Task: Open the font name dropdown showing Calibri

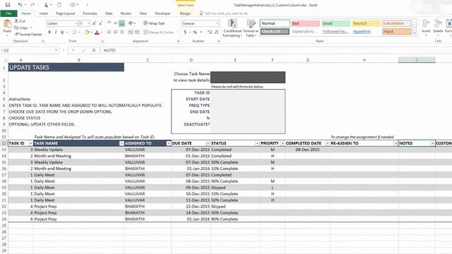Action: click(76, 23)
